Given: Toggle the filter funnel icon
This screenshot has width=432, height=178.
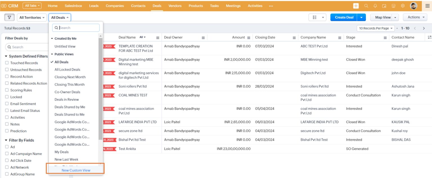Looking at the screenshot, I should (10, 17).
